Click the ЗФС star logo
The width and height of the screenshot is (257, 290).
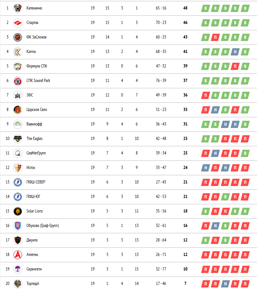click(x=18, y=95)
